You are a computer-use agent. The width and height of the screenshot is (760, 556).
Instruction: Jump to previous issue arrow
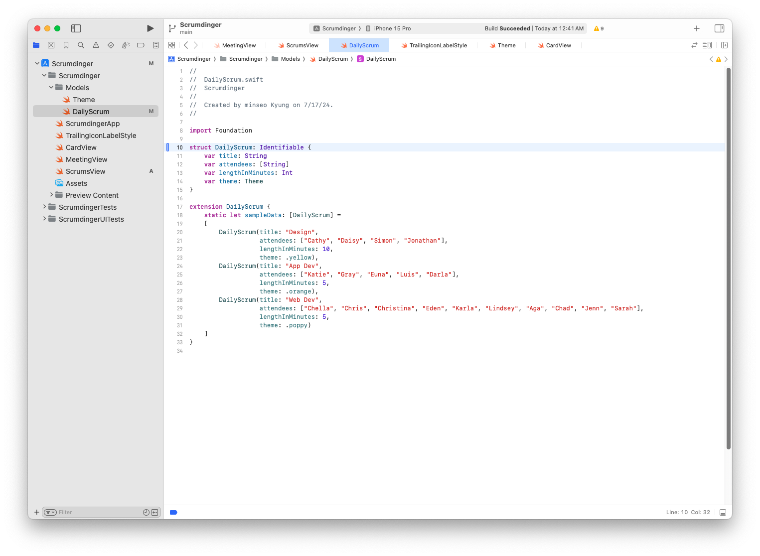click(x=711, y=59)
